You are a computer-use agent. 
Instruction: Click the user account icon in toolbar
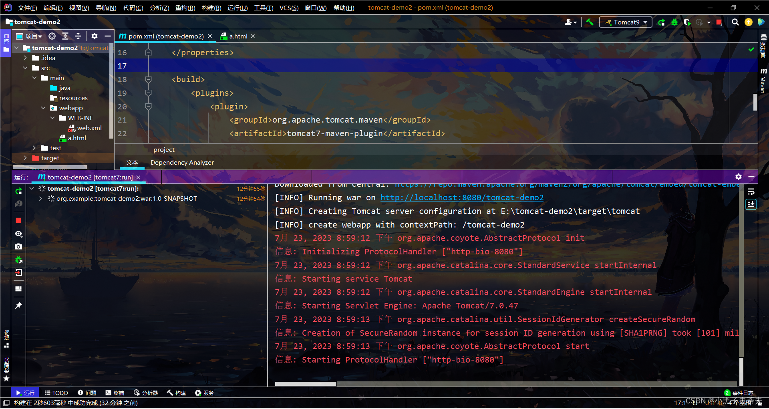(x=571, y=22)
